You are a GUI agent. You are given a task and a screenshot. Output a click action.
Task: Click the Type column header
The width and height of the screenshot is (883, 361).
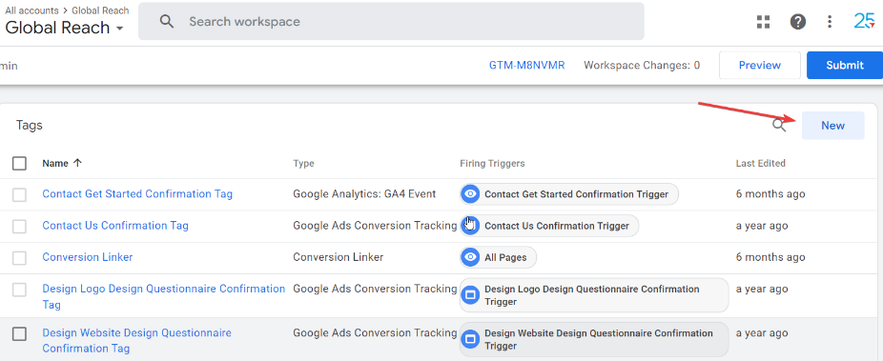click(303, 163)
